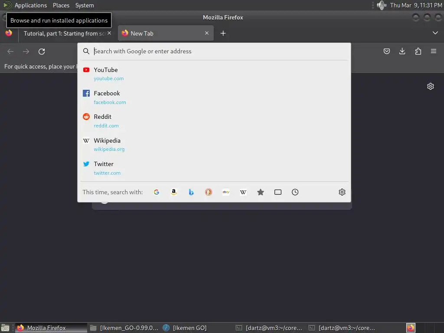The height and width of the screenshot is (333, 444).
Task: Open YouTube suggestion
Action: click(214, 74)
